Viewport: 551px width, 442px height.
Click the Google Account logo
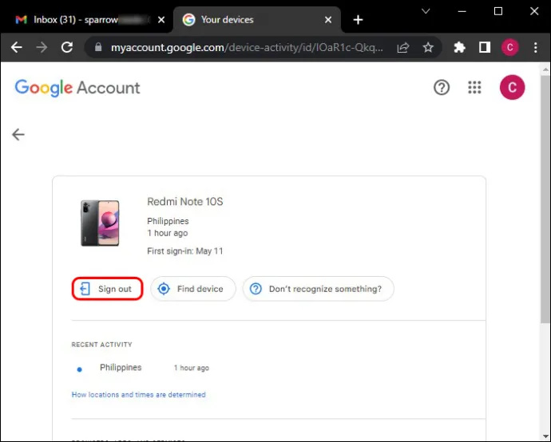click(x=77, y=88)
